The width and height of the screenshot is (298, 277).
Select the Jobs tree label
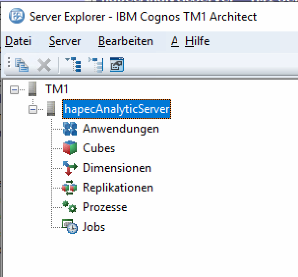(x=94, y=226)
